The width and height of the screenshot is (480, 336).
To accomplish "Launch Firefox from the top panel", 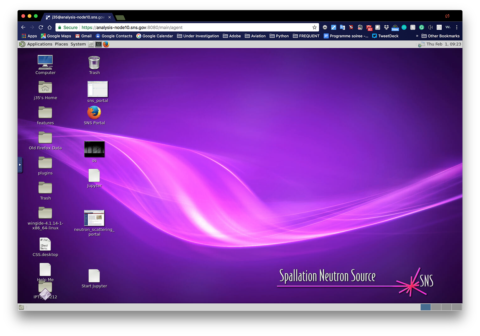I will 106,44.
